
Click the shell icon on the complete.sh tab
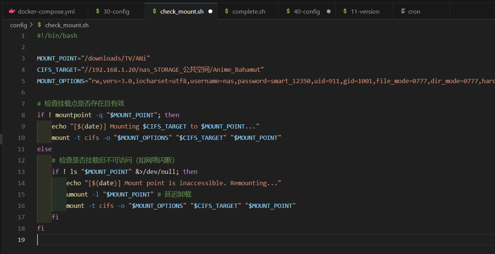226,11
